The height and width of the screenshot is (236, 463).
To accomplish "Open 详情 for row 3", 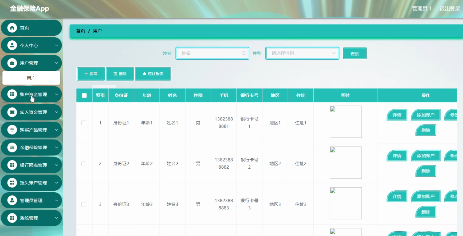I will (397, 197).
